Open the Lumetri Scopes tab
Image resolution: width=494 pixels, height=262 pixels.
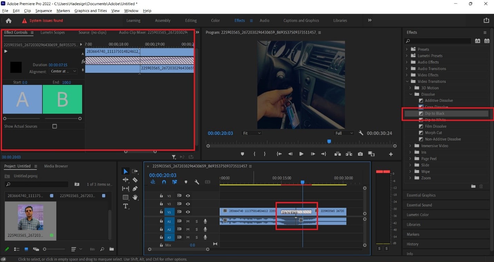52,32
